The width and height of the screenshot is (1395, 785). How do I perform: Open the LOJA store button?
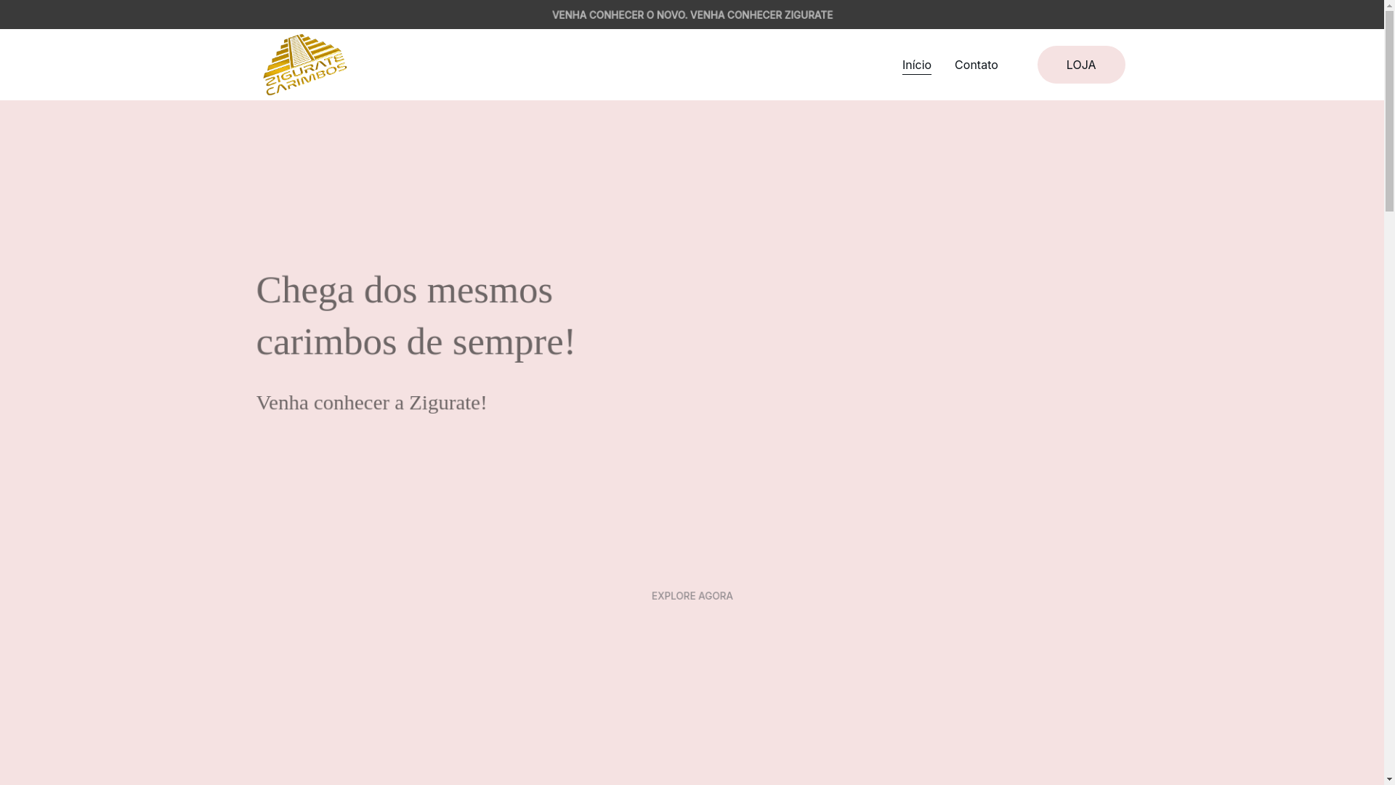(x=1080, y=65)
